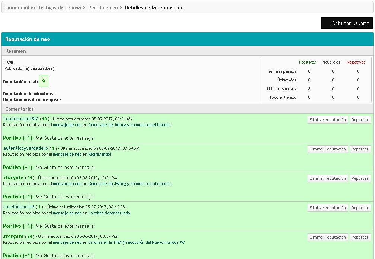
Task: Open Fenantreno1987's user profile link
Action: pyautogui.click(x=20, y=119)
